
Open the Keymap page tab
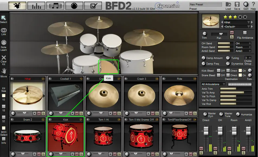(74, 6)
